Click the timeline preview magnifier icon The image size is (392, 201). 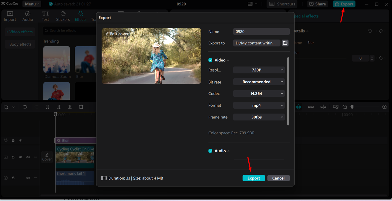[336, 107]
